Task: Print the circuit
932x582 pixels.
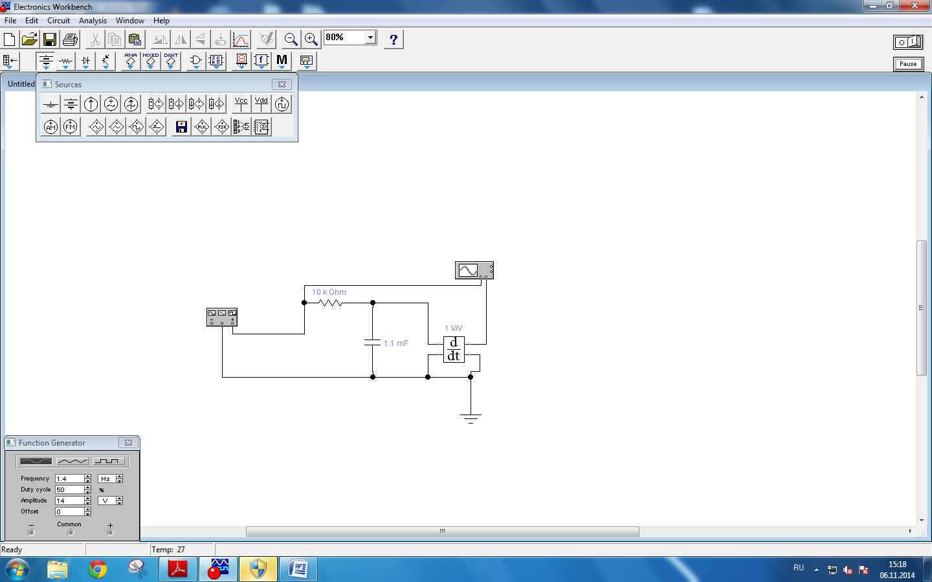Action: (70, 39)
